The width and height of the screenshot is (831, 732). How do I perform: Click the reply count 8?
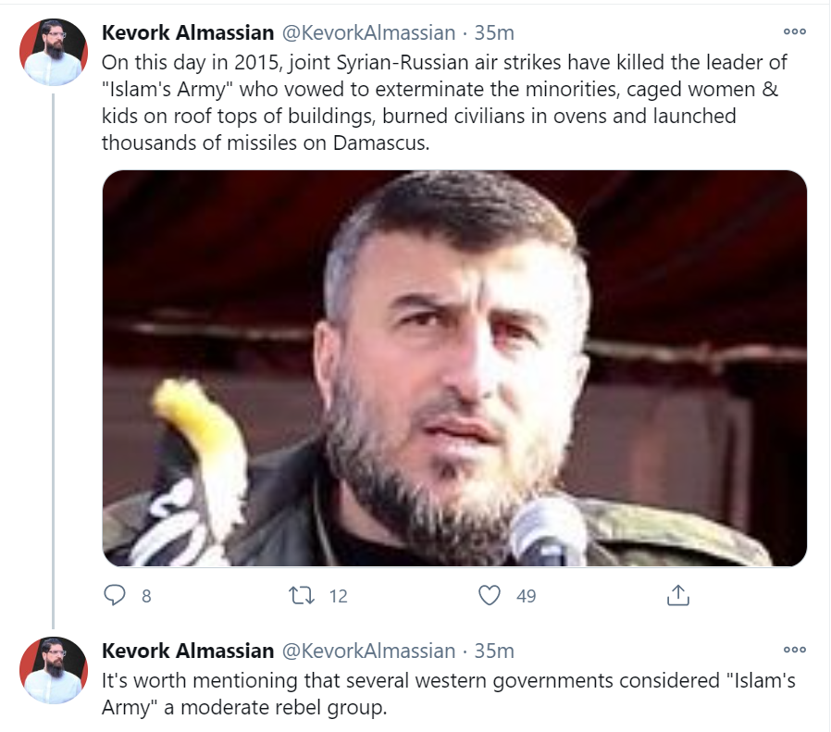[146, 596]
